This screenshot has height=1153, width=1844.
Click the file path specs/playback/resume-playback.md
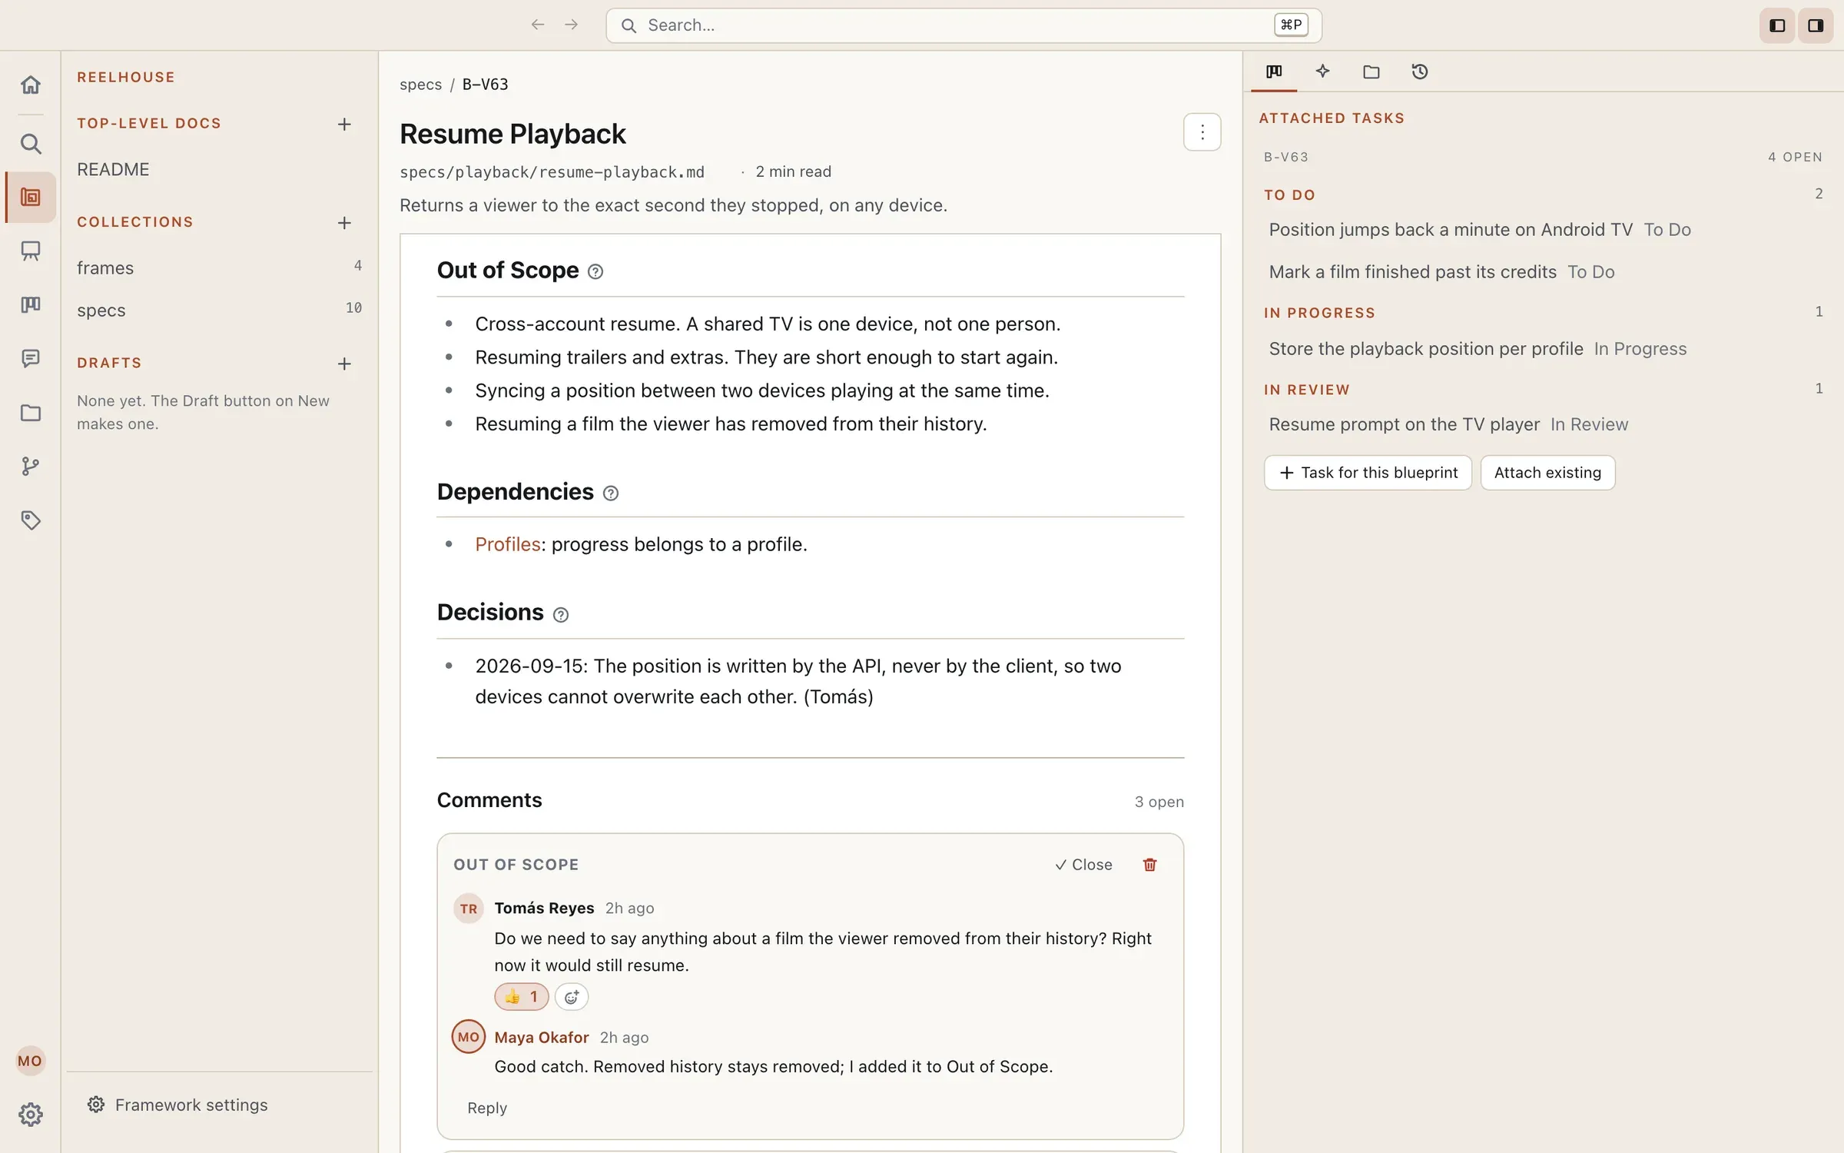(x=552, y=172)
